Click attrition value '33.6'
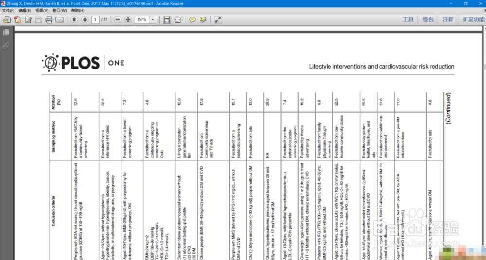 pyautogui.click(x=381, y=102)
